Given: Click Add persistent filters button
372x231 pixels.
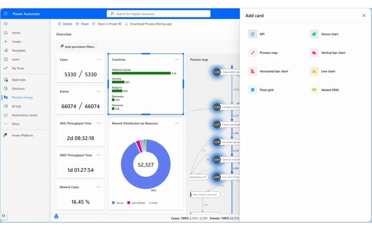Looking at the screenshot, I should pyautogui.click(x=77, y=47).
